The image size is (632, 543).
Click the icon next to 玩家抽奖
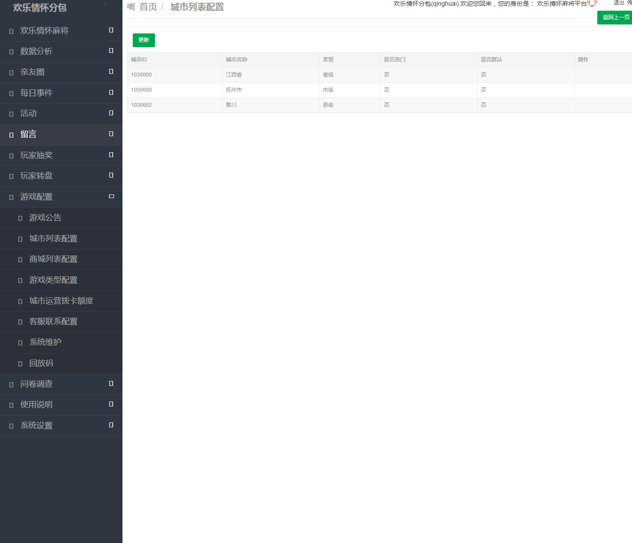pyautogui.click(x=12, y=156)
